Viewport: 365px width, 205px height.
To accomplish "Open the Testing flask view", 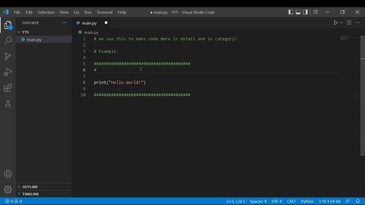I will pos(8,104).
